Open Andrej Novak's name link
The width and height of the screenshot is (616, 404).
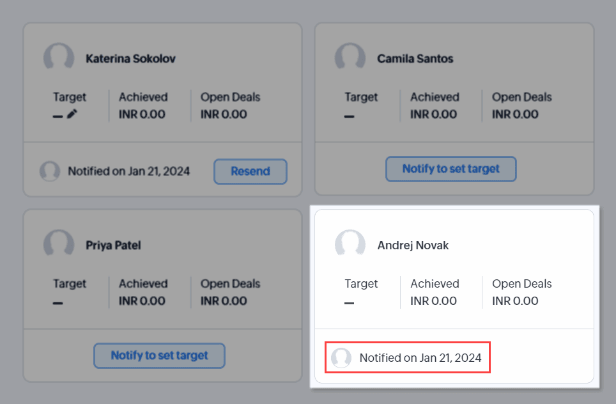(413, 245)
